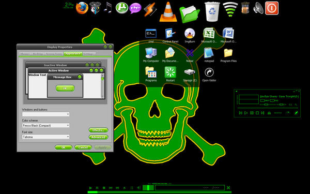The image size is (310, 194).
Task: Click play in the Winamp mini player
Action: tap(246, 113)
